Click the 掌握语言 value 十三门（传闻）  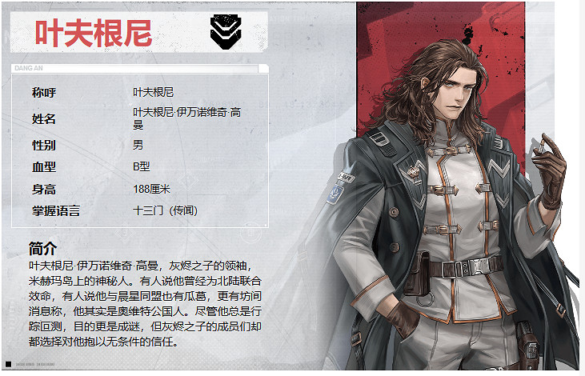(166, 210)
